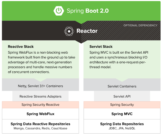
Task: Select the Servlet Stack heading
Action: coord(101,47)
